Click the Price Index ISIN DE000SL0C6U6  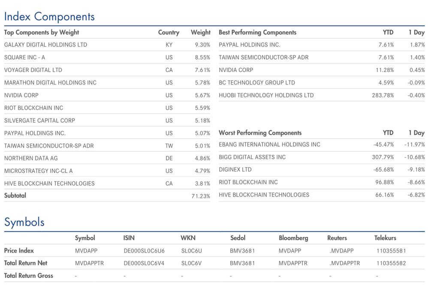pos(144,251)
